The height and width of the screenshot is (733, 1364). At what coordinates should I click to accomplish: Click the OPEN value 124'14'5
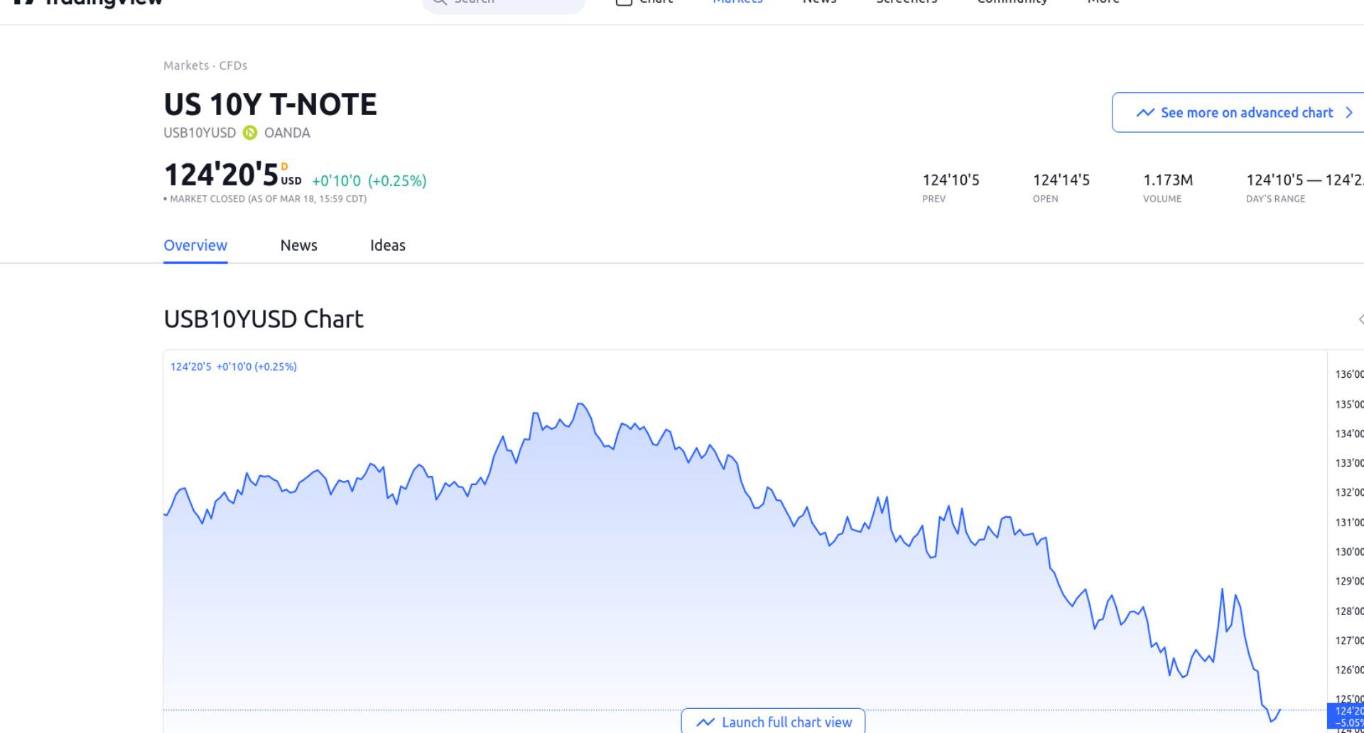[1061, 180]
